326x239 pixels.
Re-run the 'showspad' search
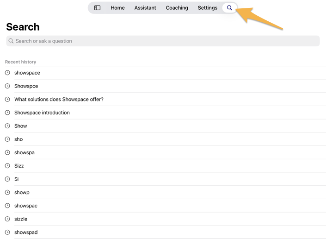(165, 232)
